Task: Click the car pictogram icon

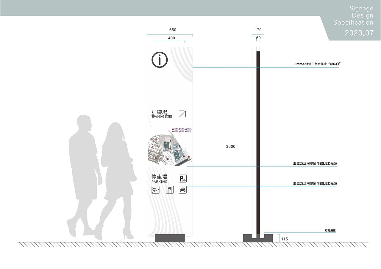Action: click(x=183, y=190)
